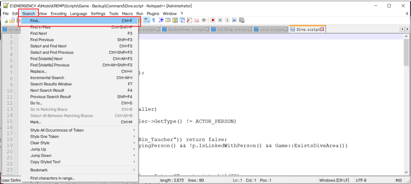Open the Document Map panel icon
411x184 pixels.
tap(175, 20)
